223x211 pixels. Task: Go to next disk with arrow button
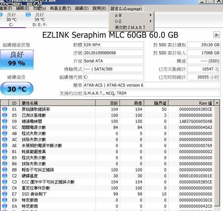217,35
